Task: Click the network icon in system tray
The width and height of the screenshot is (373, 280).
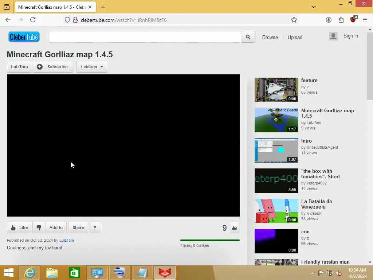Action: coord(330,273)
